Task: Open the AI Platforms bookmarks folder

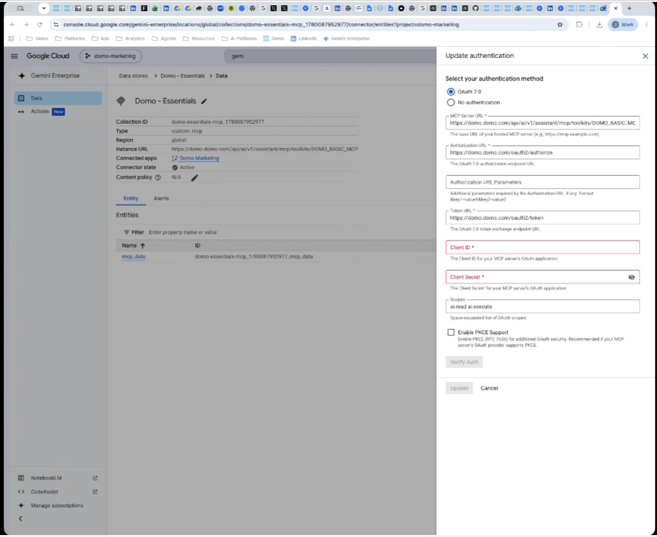Action: point(239,38)
